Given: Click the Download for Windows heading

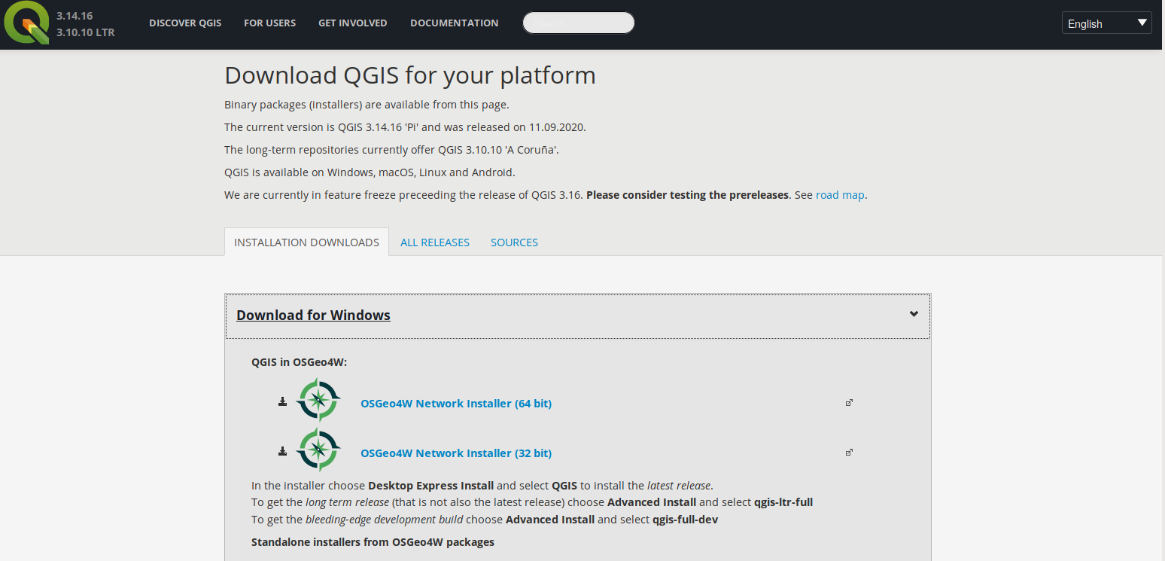Looking at the screenshot, I should click(313, 315).
